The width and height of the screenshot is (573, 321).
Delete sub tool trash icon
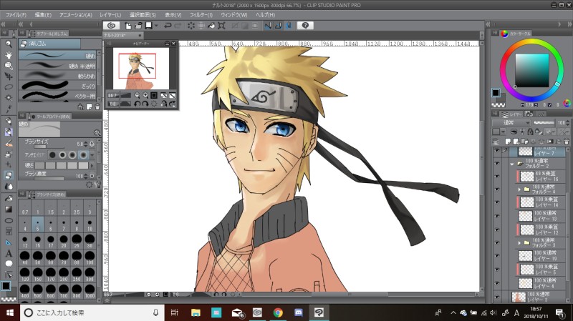tap(97, 107)
